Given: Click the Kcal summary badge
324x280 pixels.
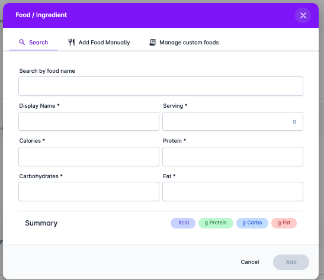Looking at the screenshot, I should click(x=183, y=223).
